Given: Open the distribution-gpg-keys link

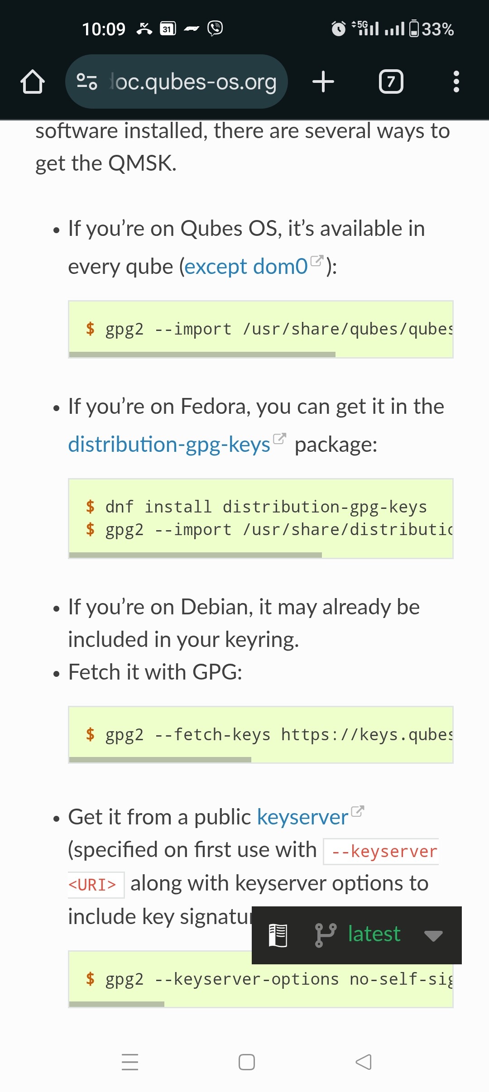Looking at the screenshot, I should pos(169,445).
